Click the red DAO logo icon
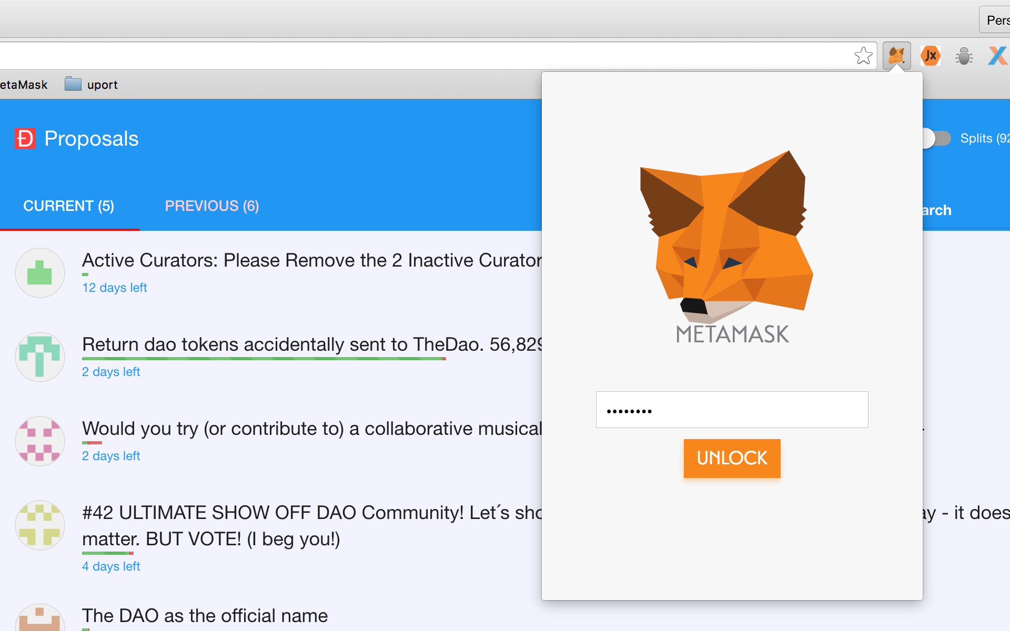Screen dimensions: 1010x631 [25, 139]
